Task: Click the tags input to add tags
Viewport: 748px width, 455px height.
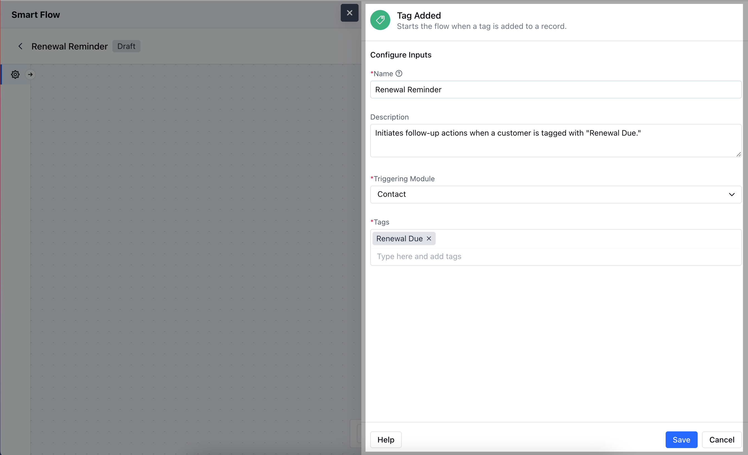Action: pyautogui.click(x=556, y=256)
